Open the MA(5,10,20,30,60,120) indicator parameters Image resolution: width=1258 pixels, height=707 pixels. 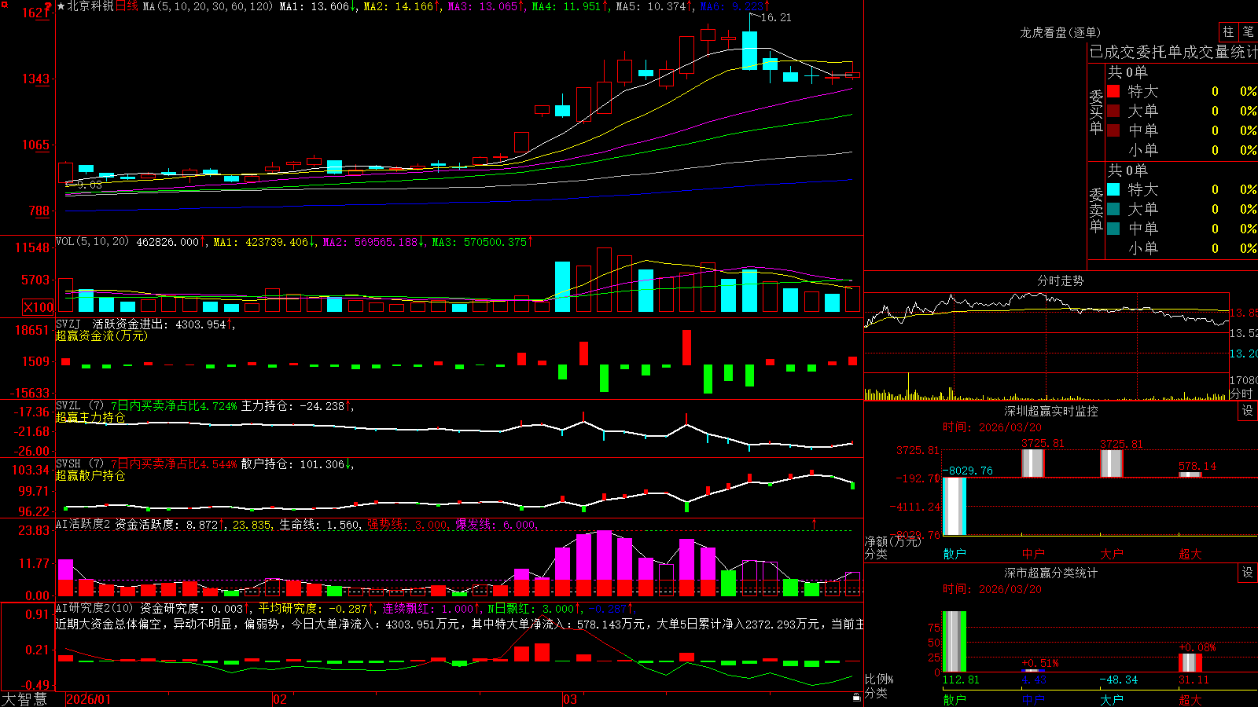pyautogui.click(x=208, y=6)
